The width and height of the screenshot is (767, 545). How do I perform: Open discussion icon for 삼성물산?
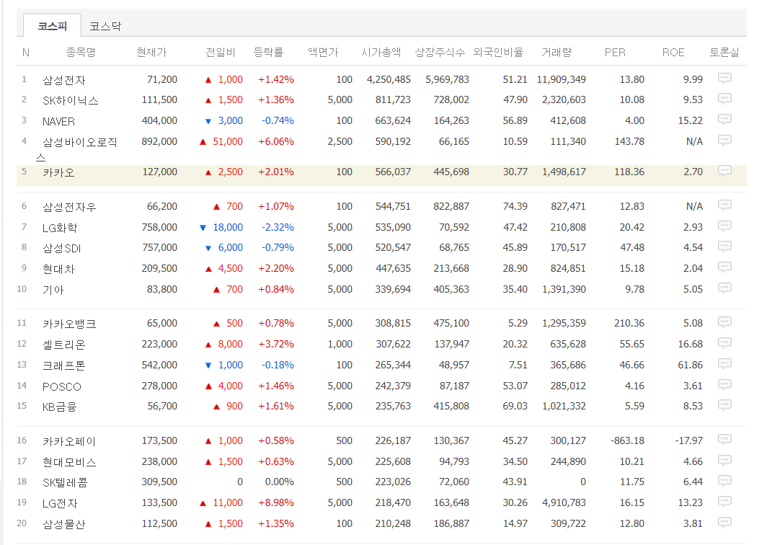pos(724,523)
